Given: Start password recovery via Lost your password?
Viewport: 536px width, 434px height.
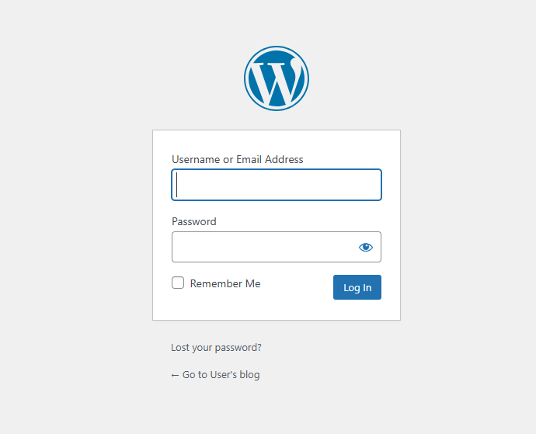Looking at the screenshot, I should pyautogui.click(x=216, y=348).
